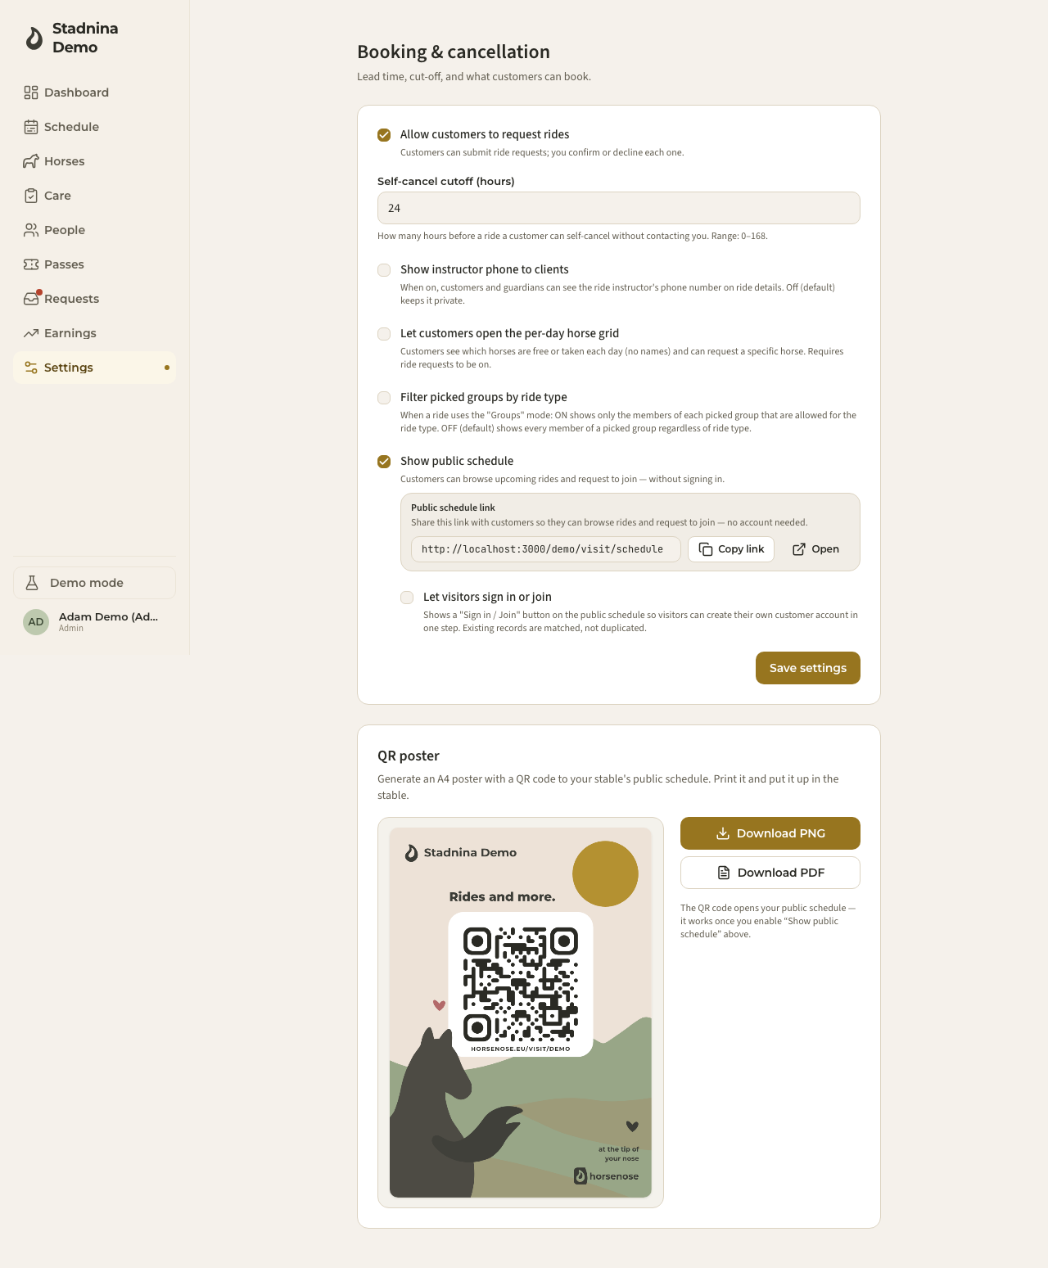This screenshot has height=1268, width=1048.
Task: Click the public schedule URL field
Action: pyautogui.click(x=546, y=549)
